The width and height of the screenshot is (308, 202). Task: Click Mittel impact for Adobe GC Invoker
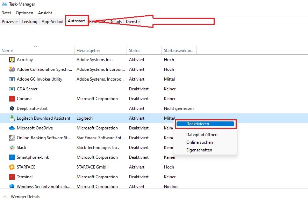click(169, 79)
